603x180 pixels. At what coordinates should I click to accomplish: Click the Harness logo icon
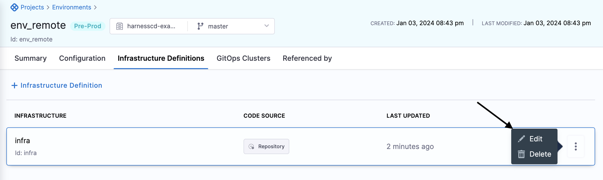(14, 7)
